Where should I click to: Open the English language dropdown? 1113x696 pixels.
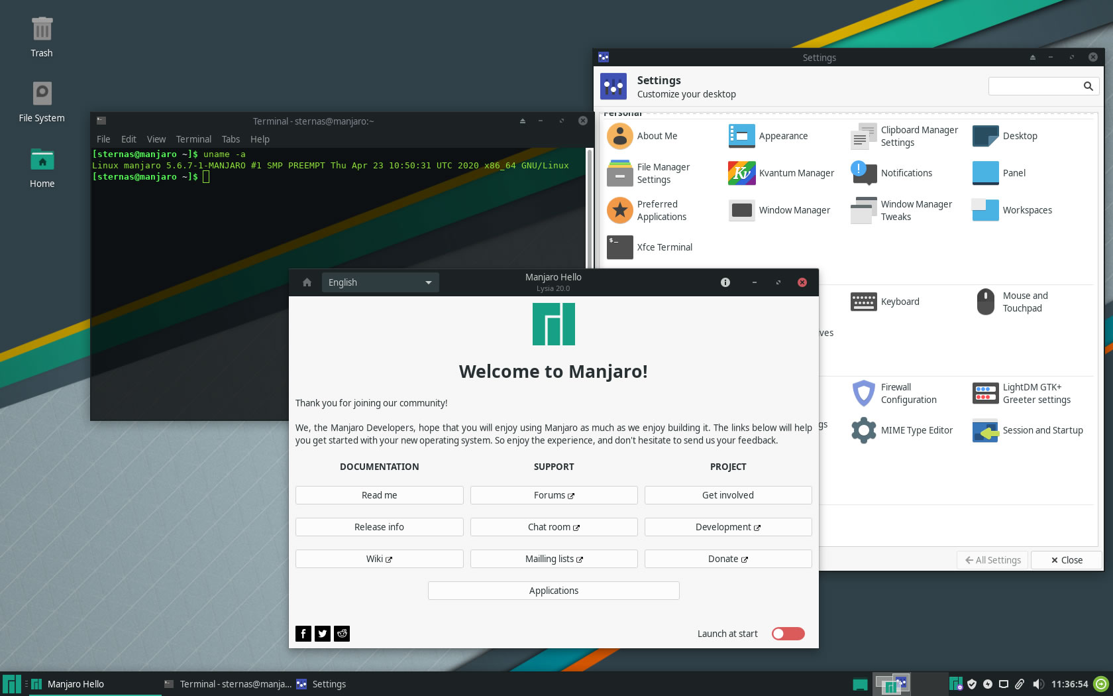(380, 282)
